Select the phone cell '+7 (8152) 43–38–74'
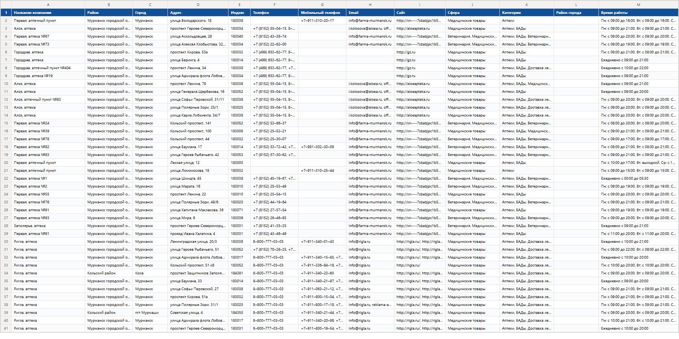Screen dimensions: 679x339 [x=274, y=36]
